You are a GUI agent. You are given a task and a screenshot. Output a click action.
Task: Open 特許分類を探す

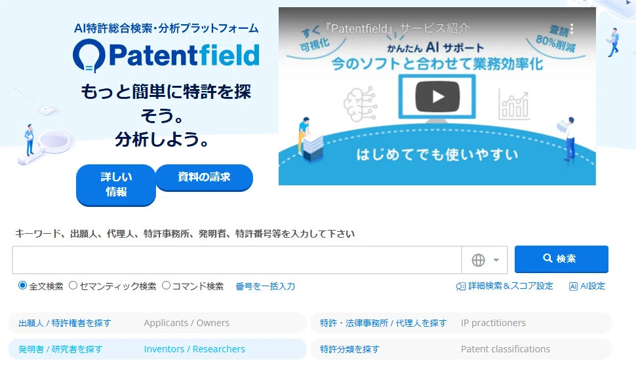(349, 349)
